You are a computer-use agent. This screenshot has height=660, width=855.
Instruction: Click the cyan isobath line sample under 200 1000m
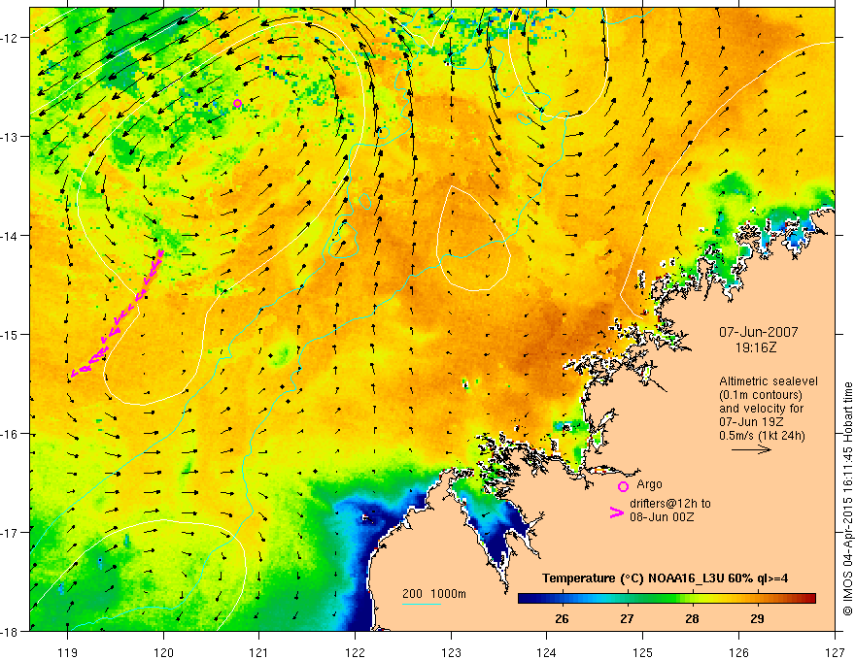pyautogui.click(x=422, y=604)
